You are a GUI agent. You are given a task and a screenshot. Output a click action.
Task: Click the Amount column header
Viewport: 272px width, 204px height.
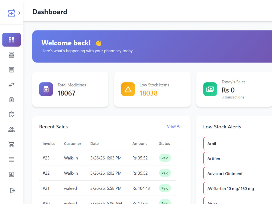coord(140,144)
